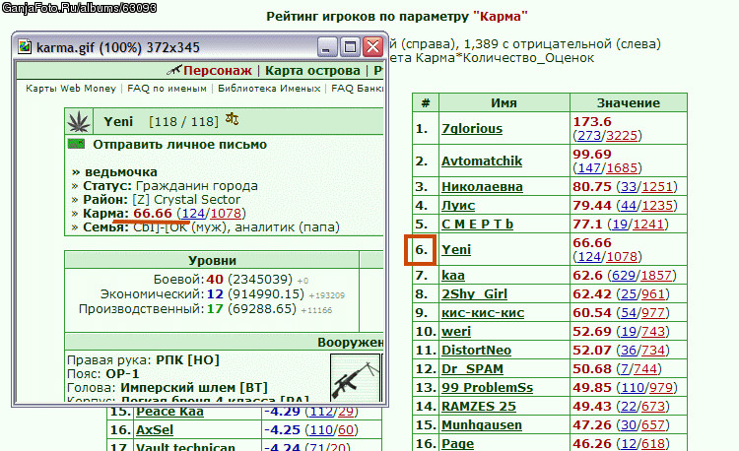
Task: Open Peace Kaa profile in left table
Action: 169,412
